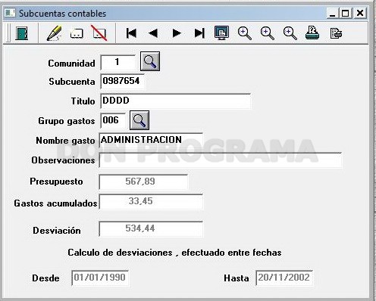Click the first magnifier search icon in toolbar
The image size is (376, 301).
pos(245,33)
